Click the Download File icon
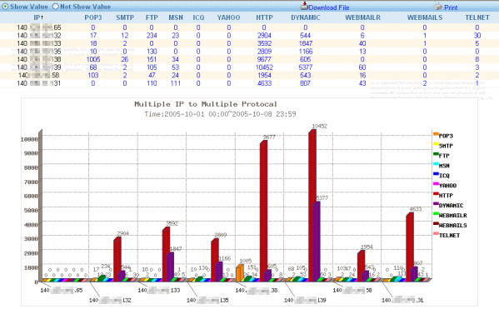 pos(305,6)
